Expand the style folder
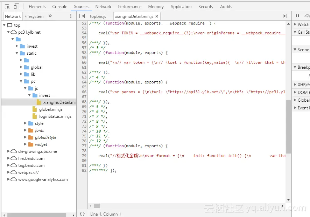This screenshot has width=310, height=217. click(x=25, y=123)
